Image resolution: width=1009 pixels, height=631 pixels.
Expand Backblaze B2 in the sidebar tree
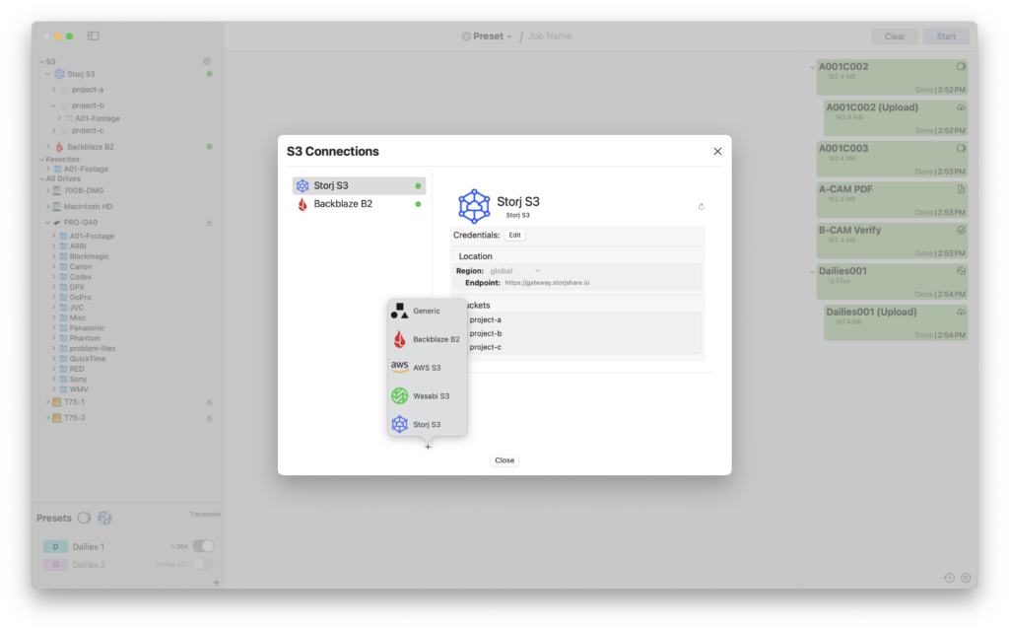coord(47,147)
